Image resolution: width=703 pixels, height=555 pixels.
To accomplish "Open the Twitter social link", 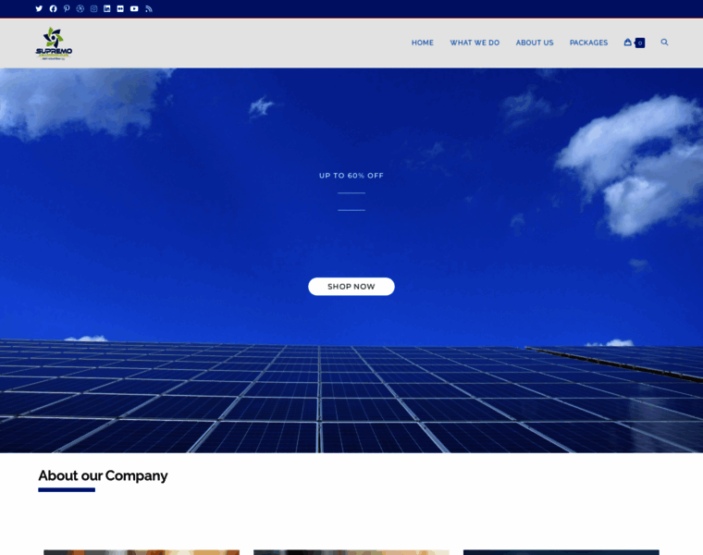I will coord(39,8).
